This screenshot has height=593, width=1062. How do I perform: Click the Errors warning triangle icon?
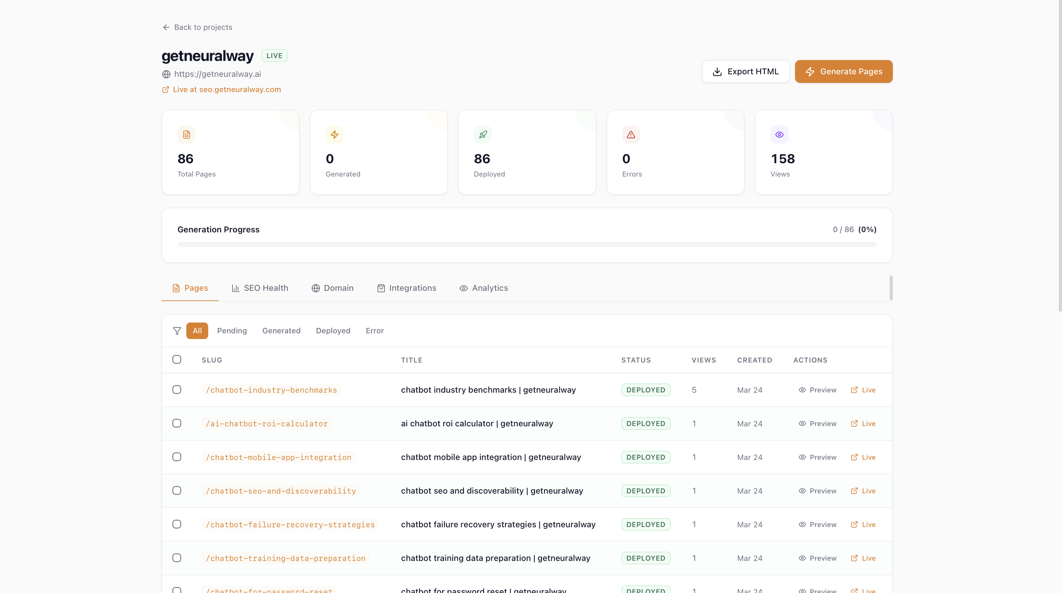point(631,135)
